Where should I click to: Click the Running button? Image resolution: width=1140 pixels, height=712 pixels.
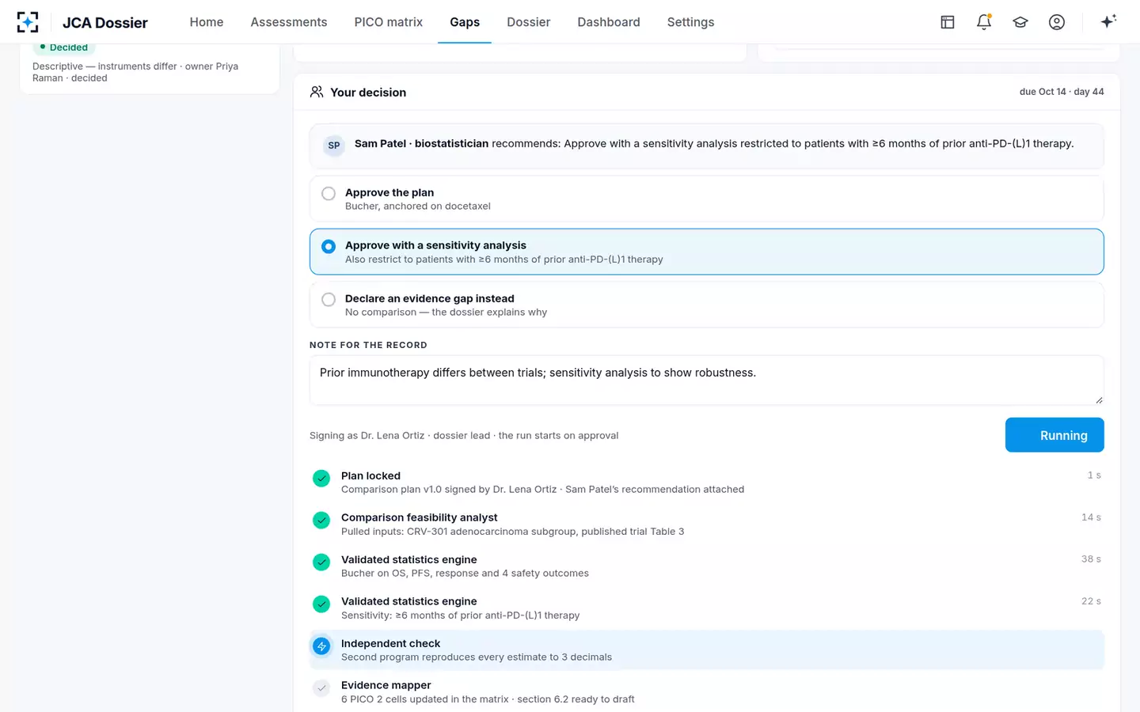[x=1054, y=435]
